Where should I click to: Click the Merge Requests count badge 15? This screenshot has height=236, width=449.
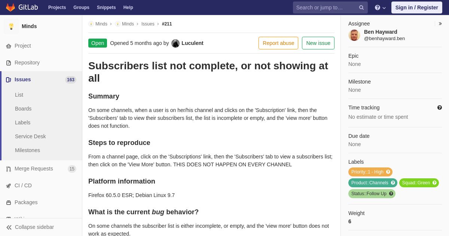pos(72,169)
